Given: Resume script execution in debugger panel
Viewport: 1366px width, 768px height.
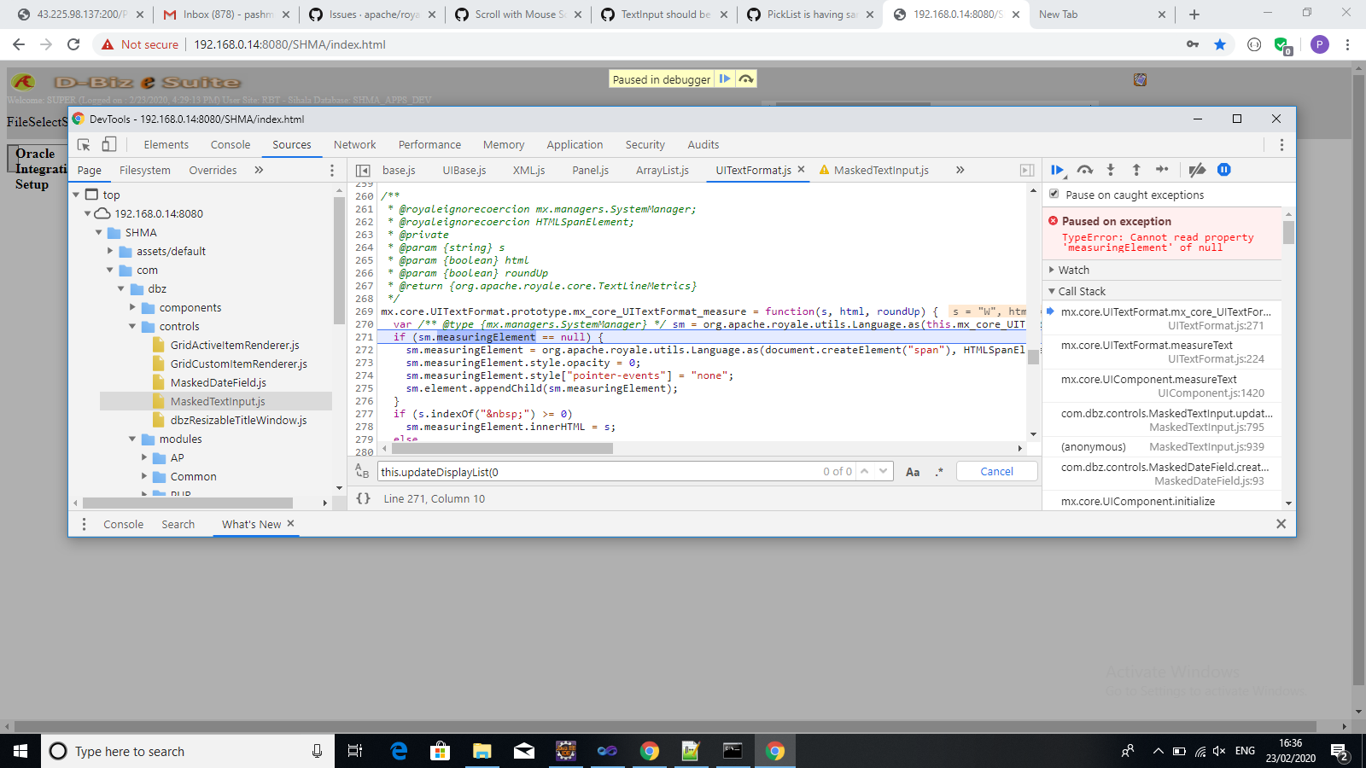Looking at the screenshot, I should (x=1057, y=170).
